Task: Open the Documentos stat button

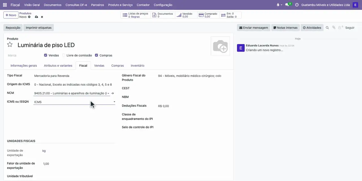Action: (163, 15)
